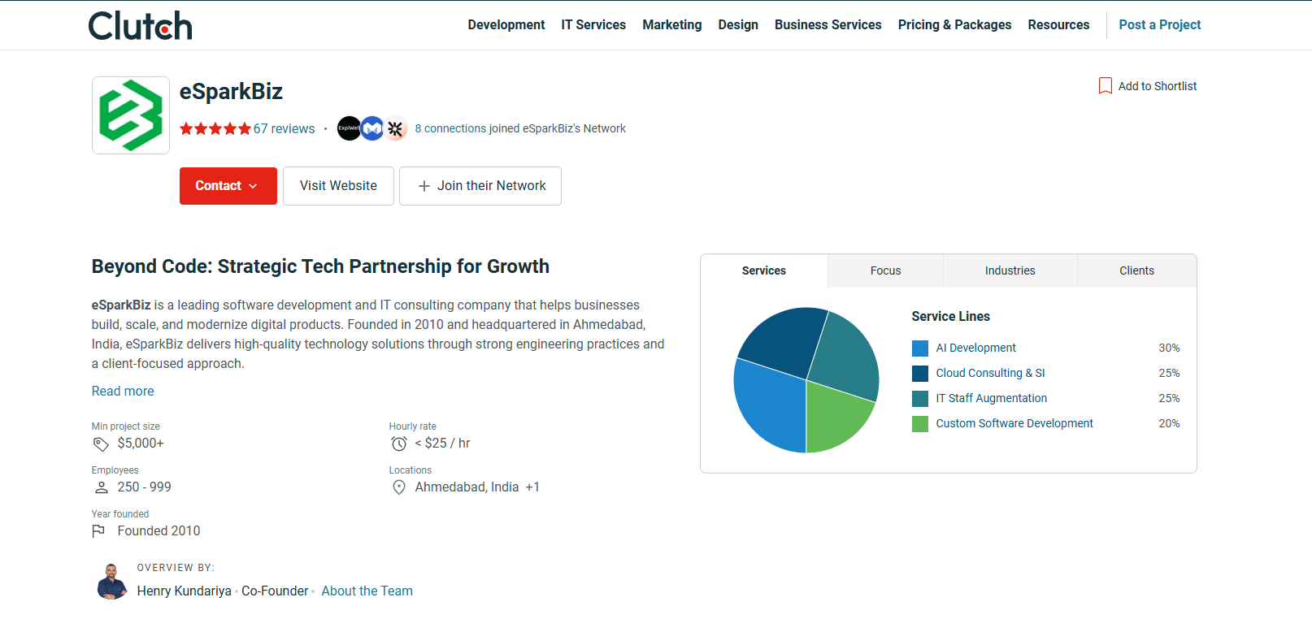1312x619 pixels.
Task: Click the Clutch logo
Action: pyautogui.click(x=140, y=25)
